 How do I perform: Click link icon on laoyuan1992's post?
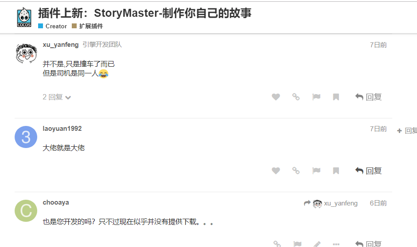[x=296, y=171]
